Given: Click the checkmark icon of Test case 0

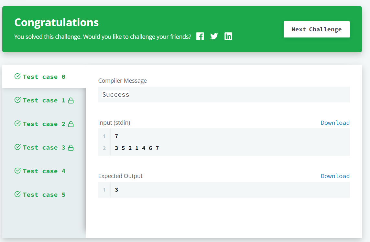Looking at the screenshot, I should pos(17,76).
